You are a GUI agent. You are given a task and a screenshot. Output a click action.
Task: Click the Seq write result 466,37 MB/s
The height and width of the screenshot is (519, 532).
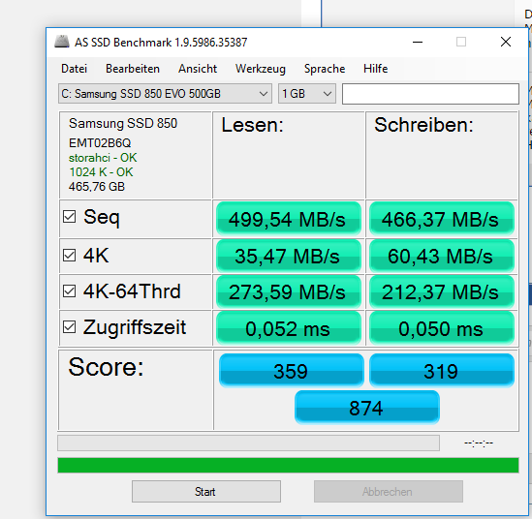(x=442, y=219)
